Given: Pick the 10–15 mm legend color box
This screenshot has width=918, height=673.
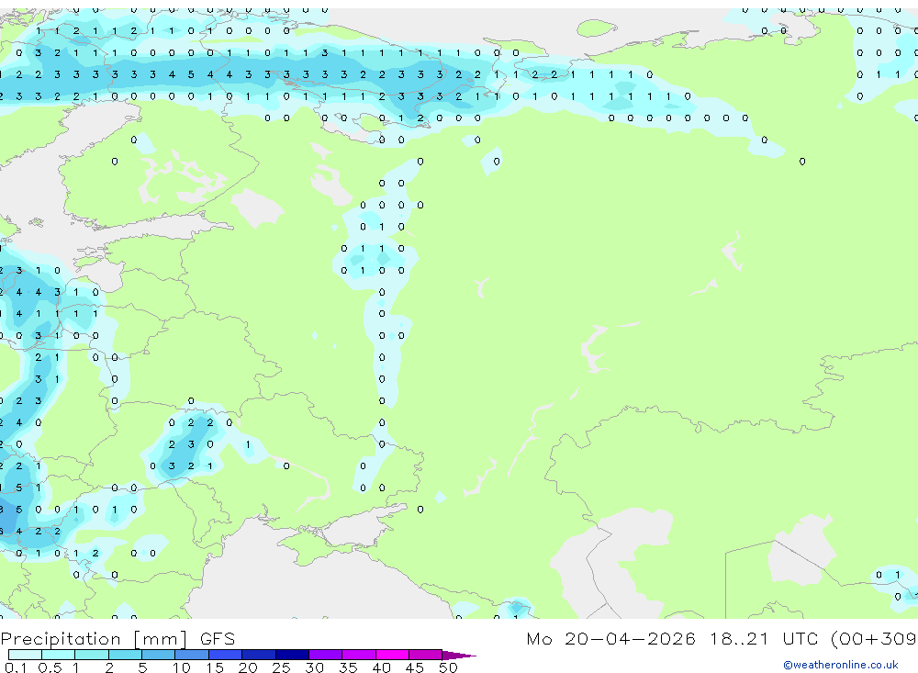Looking at the screenshot, I should [x=192, y=655].
